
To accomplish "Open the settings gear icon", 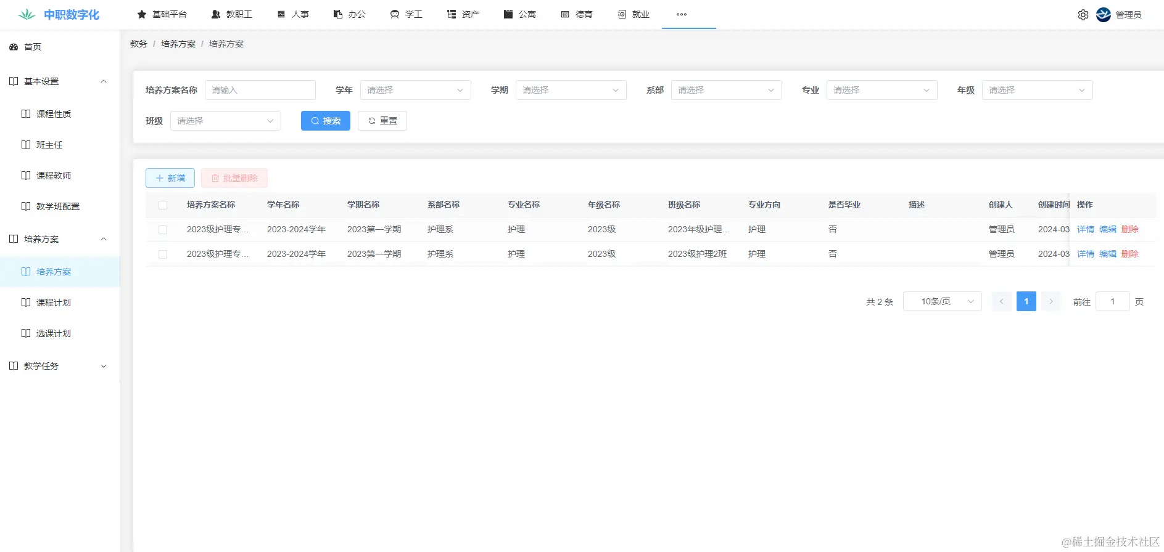I will (1083, 15).
